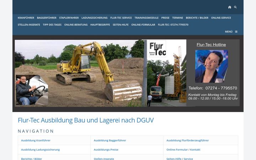Open the hamburger menu icon beside MENÜ
Image resolution: width=256 pixels, height=160 pixels.
pyautogui.click(x=236, y=32)
